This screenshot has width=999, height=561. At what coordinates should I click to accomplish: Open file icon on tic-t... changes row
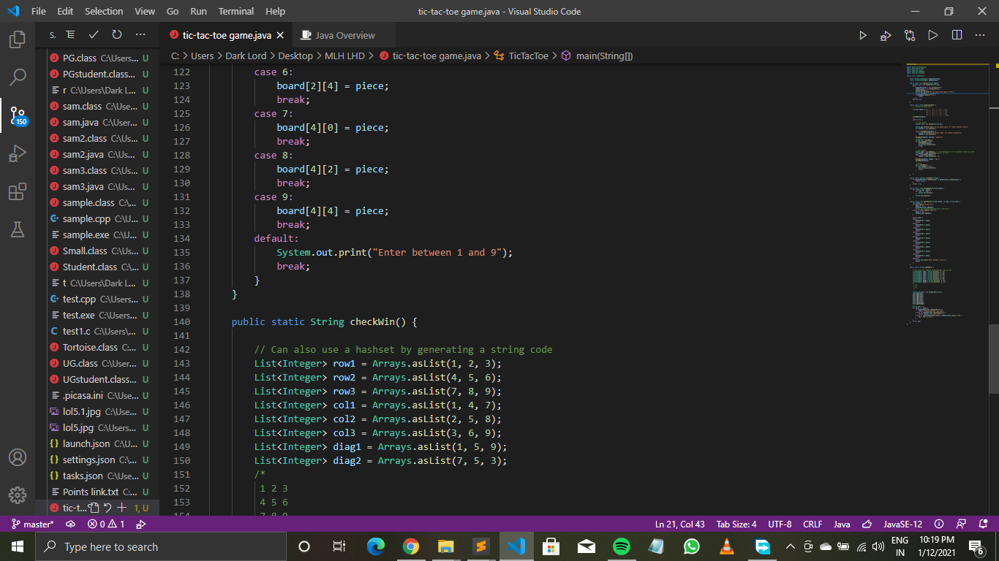[93, 508]
